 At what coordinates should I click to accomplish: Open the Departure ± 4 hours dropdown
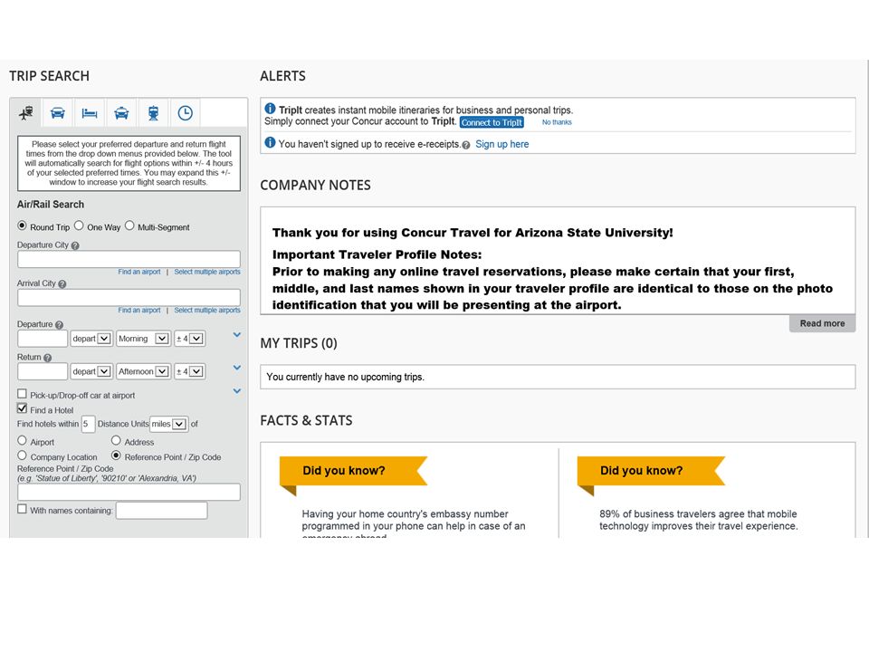[189, 339]
